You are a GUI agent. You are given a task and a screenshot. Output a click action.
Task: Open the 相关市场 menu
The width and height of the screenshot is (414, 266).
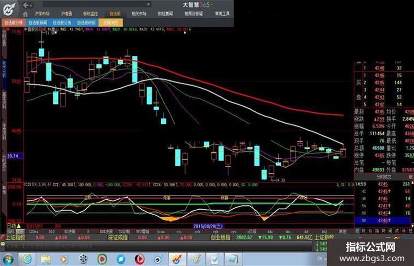click(139, 14)
